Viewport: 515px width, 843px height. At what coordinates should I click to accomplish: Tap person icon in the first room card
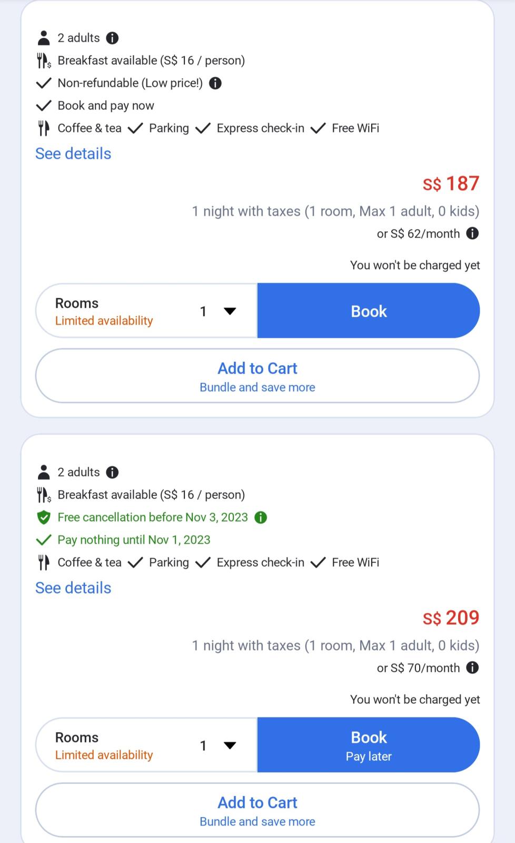(44, 38)
